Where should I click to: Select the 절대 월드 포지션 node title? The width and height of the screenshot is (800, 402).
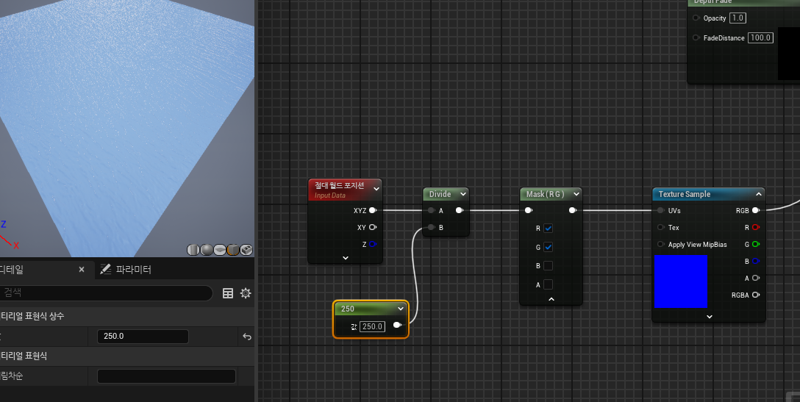(339, 185)
